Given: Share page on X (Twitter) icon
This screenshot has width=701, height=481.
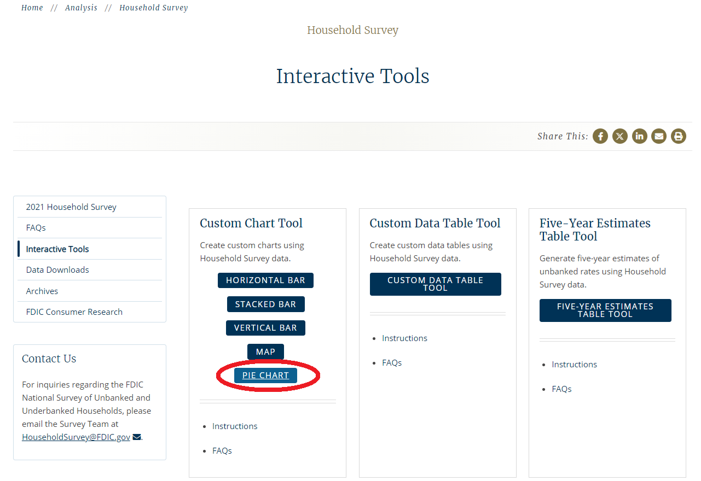Looking at the screenshot, I should (619, 136).
